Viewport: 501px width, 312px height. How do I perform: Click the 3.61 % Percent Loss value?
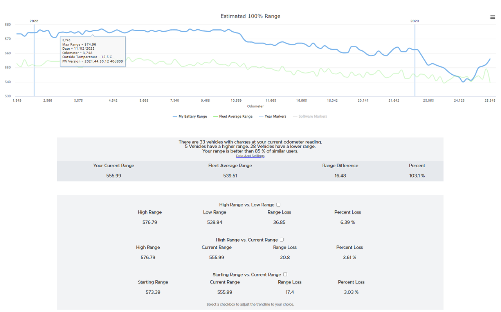pos(350,258)
